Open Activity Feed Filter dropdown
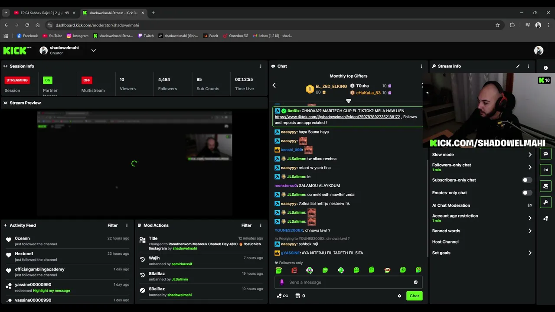 112,225
